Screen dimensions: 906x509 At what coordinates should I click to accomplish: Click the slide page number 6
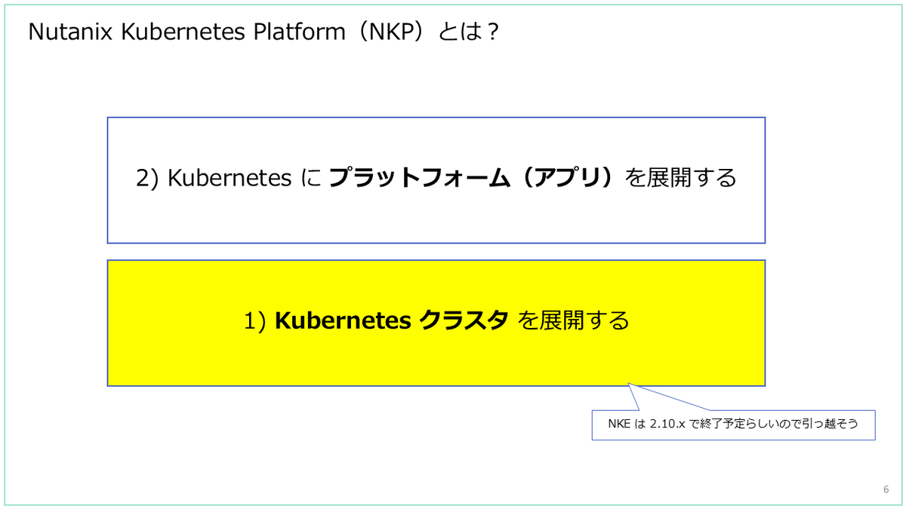[x=886, y=489]
